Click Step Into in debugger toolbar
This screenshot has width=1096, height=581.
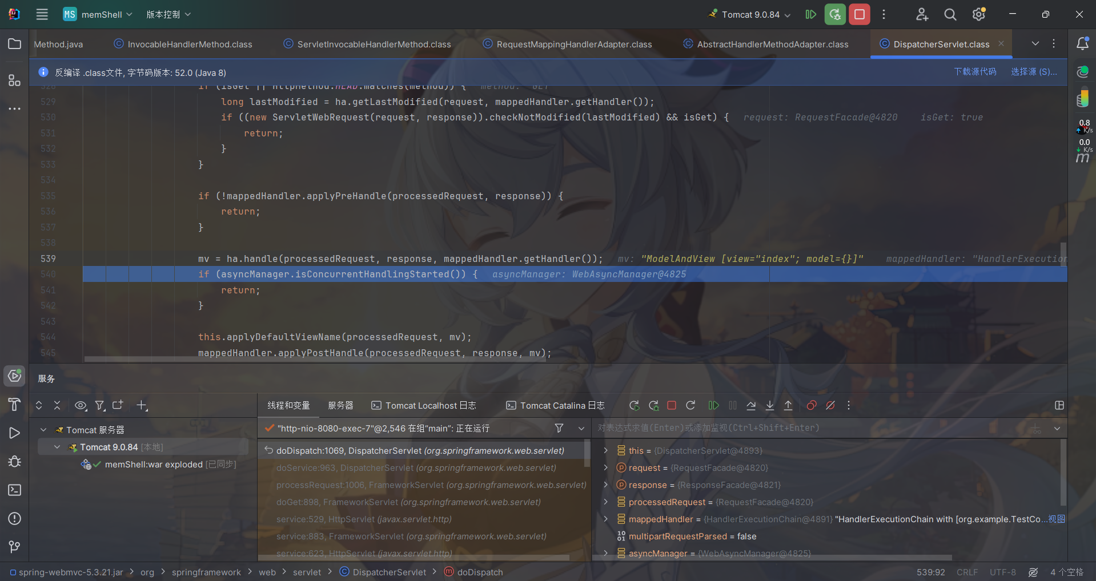pos(770,405)
